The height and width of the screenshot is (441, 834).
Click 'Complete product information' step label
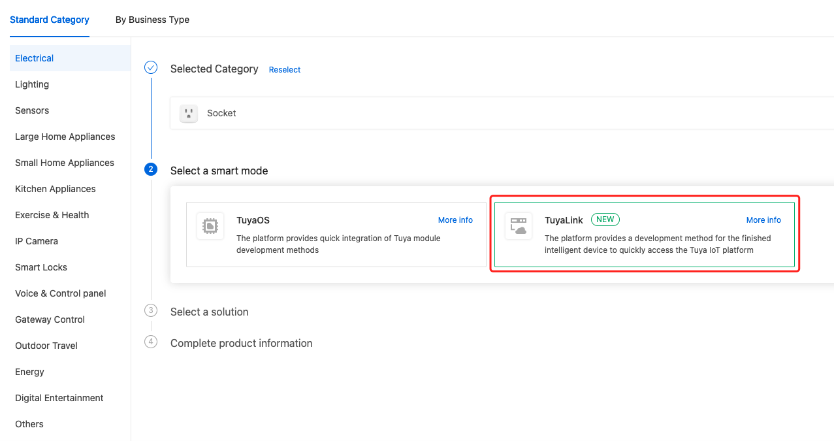point(242,343)
